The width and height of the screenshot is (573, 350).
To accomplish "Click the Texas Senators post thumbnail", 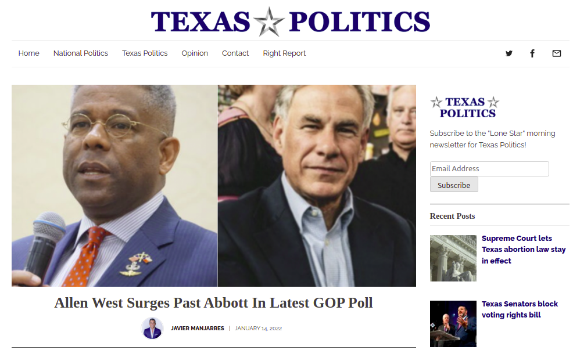I will click(x=453, y=324).
